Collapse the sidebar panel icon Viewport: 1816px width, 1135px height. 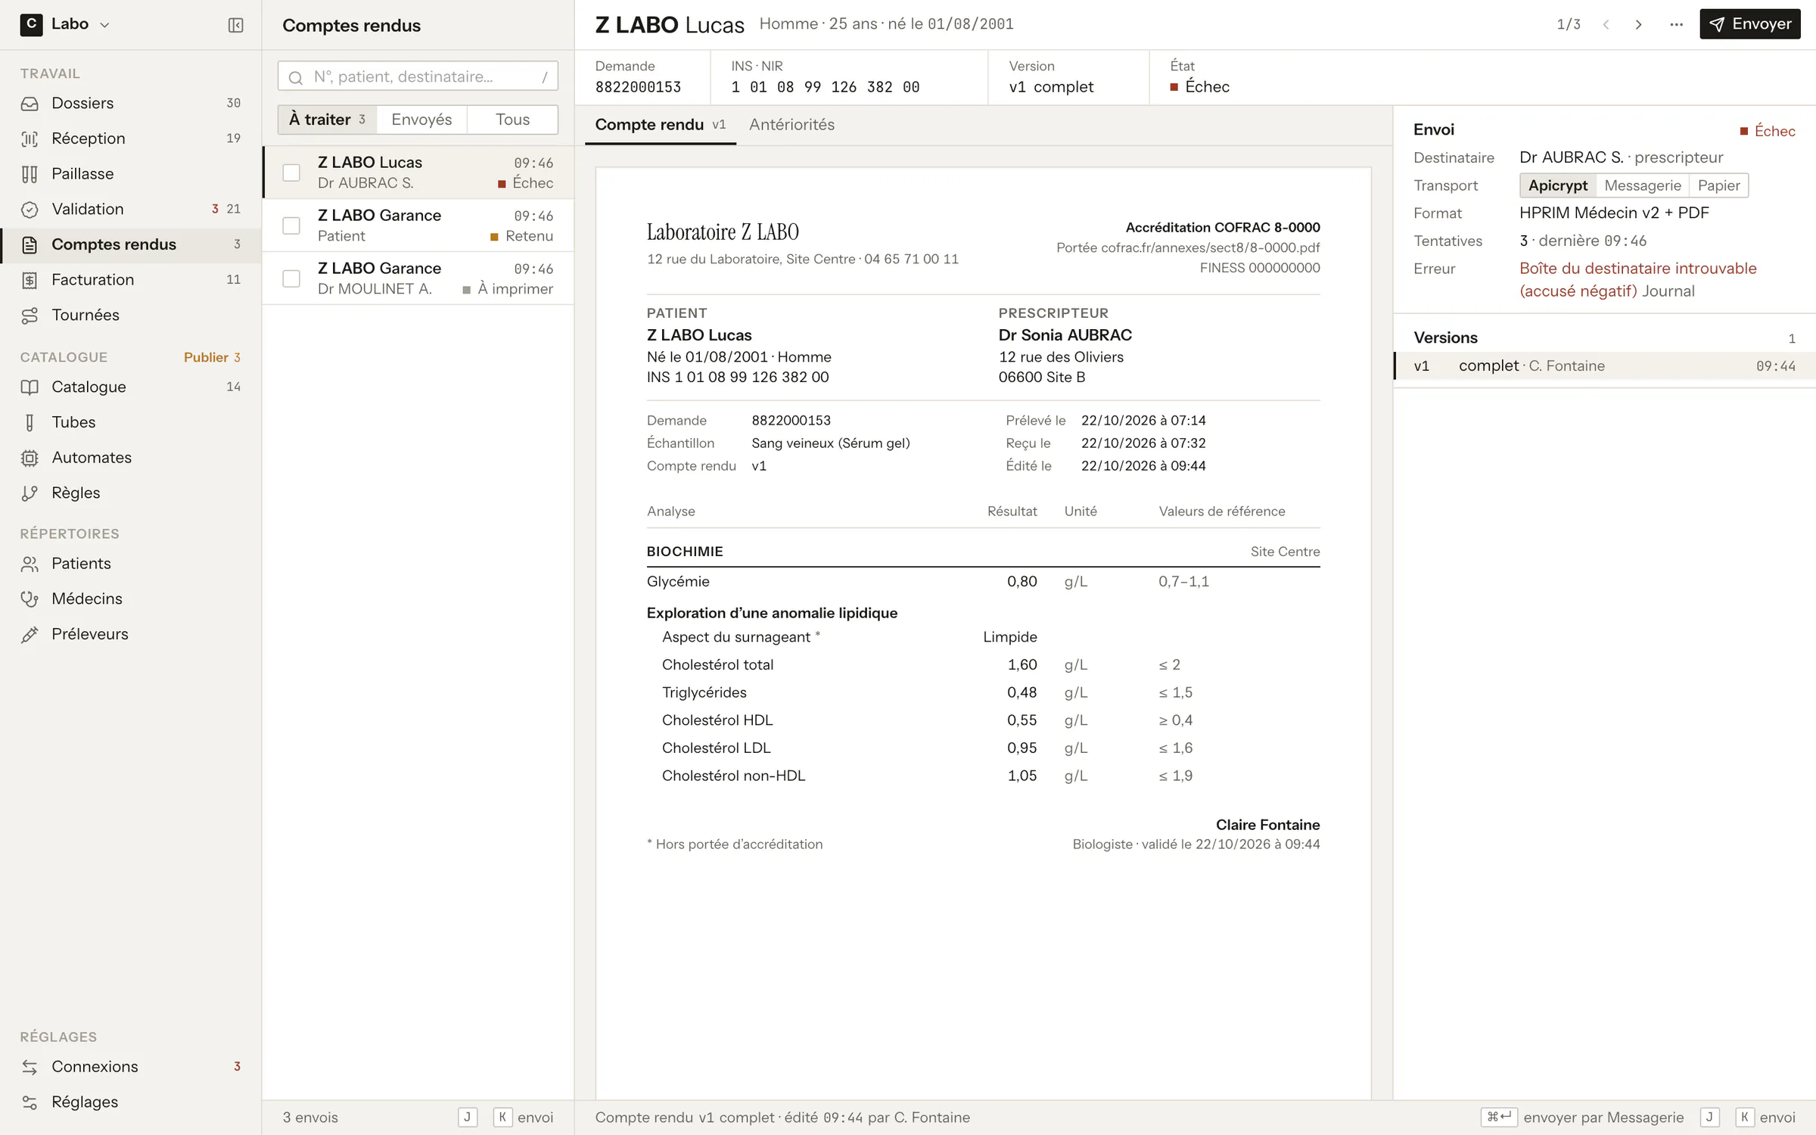click(235, 25)
